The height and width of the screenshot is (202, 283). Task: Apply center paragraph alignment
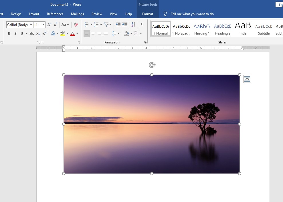(x=93, y=33)
